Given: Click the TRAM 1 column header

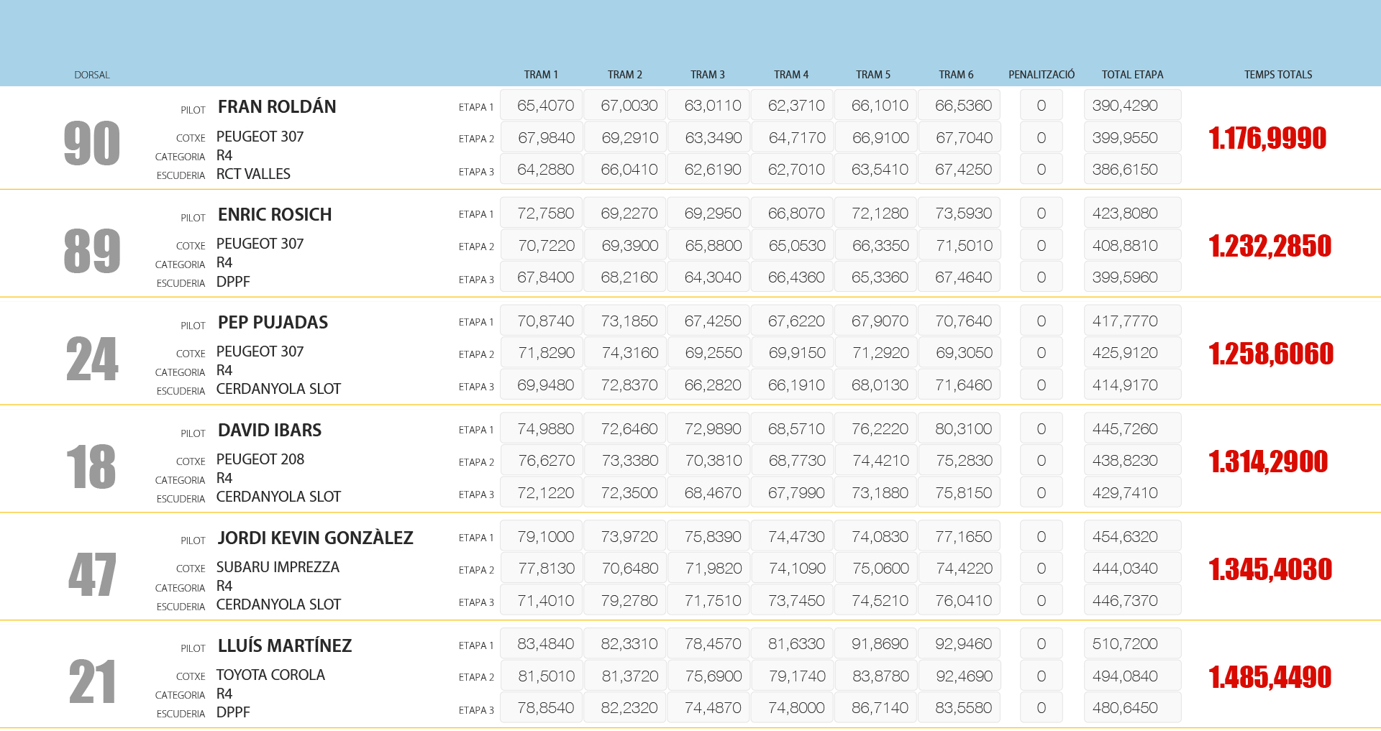Looking at the screenshot, I should tap(541, 75).
